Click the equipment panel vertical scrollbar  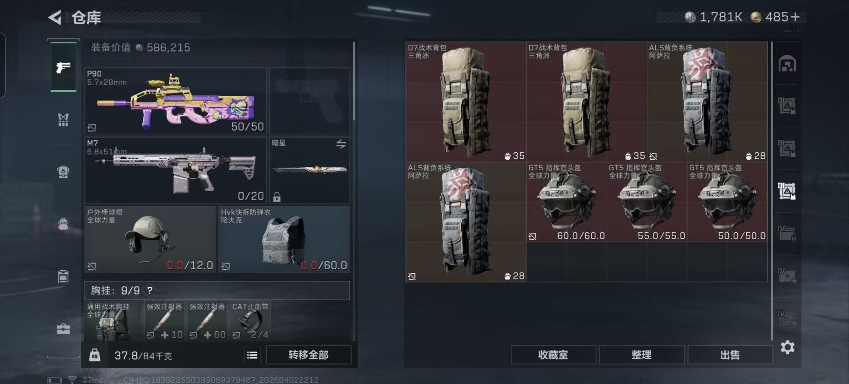click(x=354, y=82)
